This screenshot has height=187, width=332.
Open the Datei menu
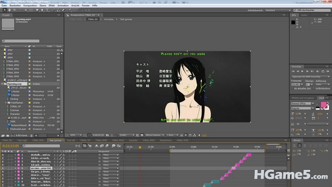pos(4,6)
